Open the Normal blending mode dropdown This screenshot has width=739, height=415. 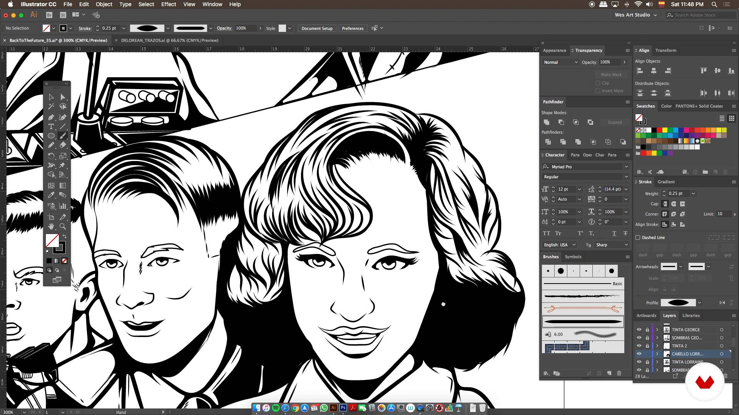[561, 62]
